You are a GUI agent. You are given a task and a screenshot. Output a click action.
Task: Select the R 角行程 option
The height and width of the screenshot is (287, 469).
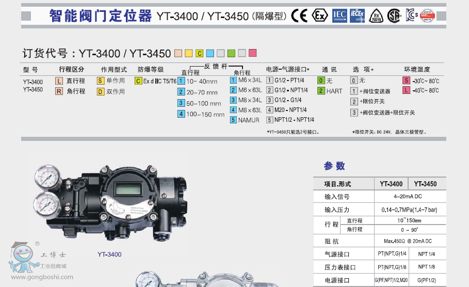70,91
